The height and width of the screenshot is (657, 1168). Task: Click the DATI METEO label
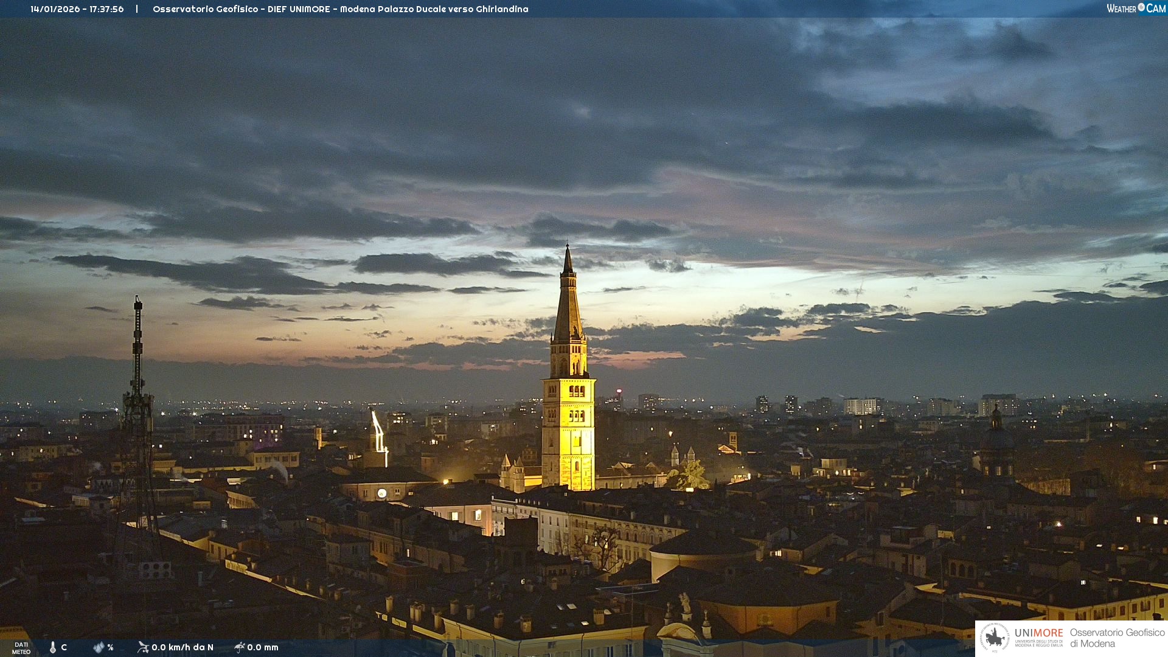coord(21,648)
